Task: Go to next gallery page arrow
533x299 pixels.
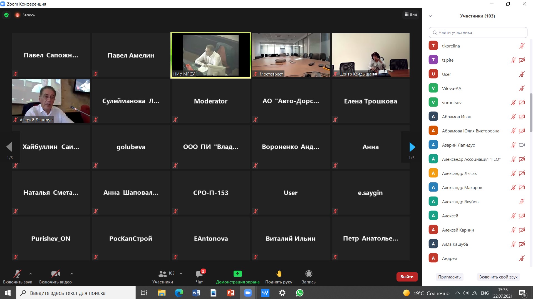Action: (412, 147)
